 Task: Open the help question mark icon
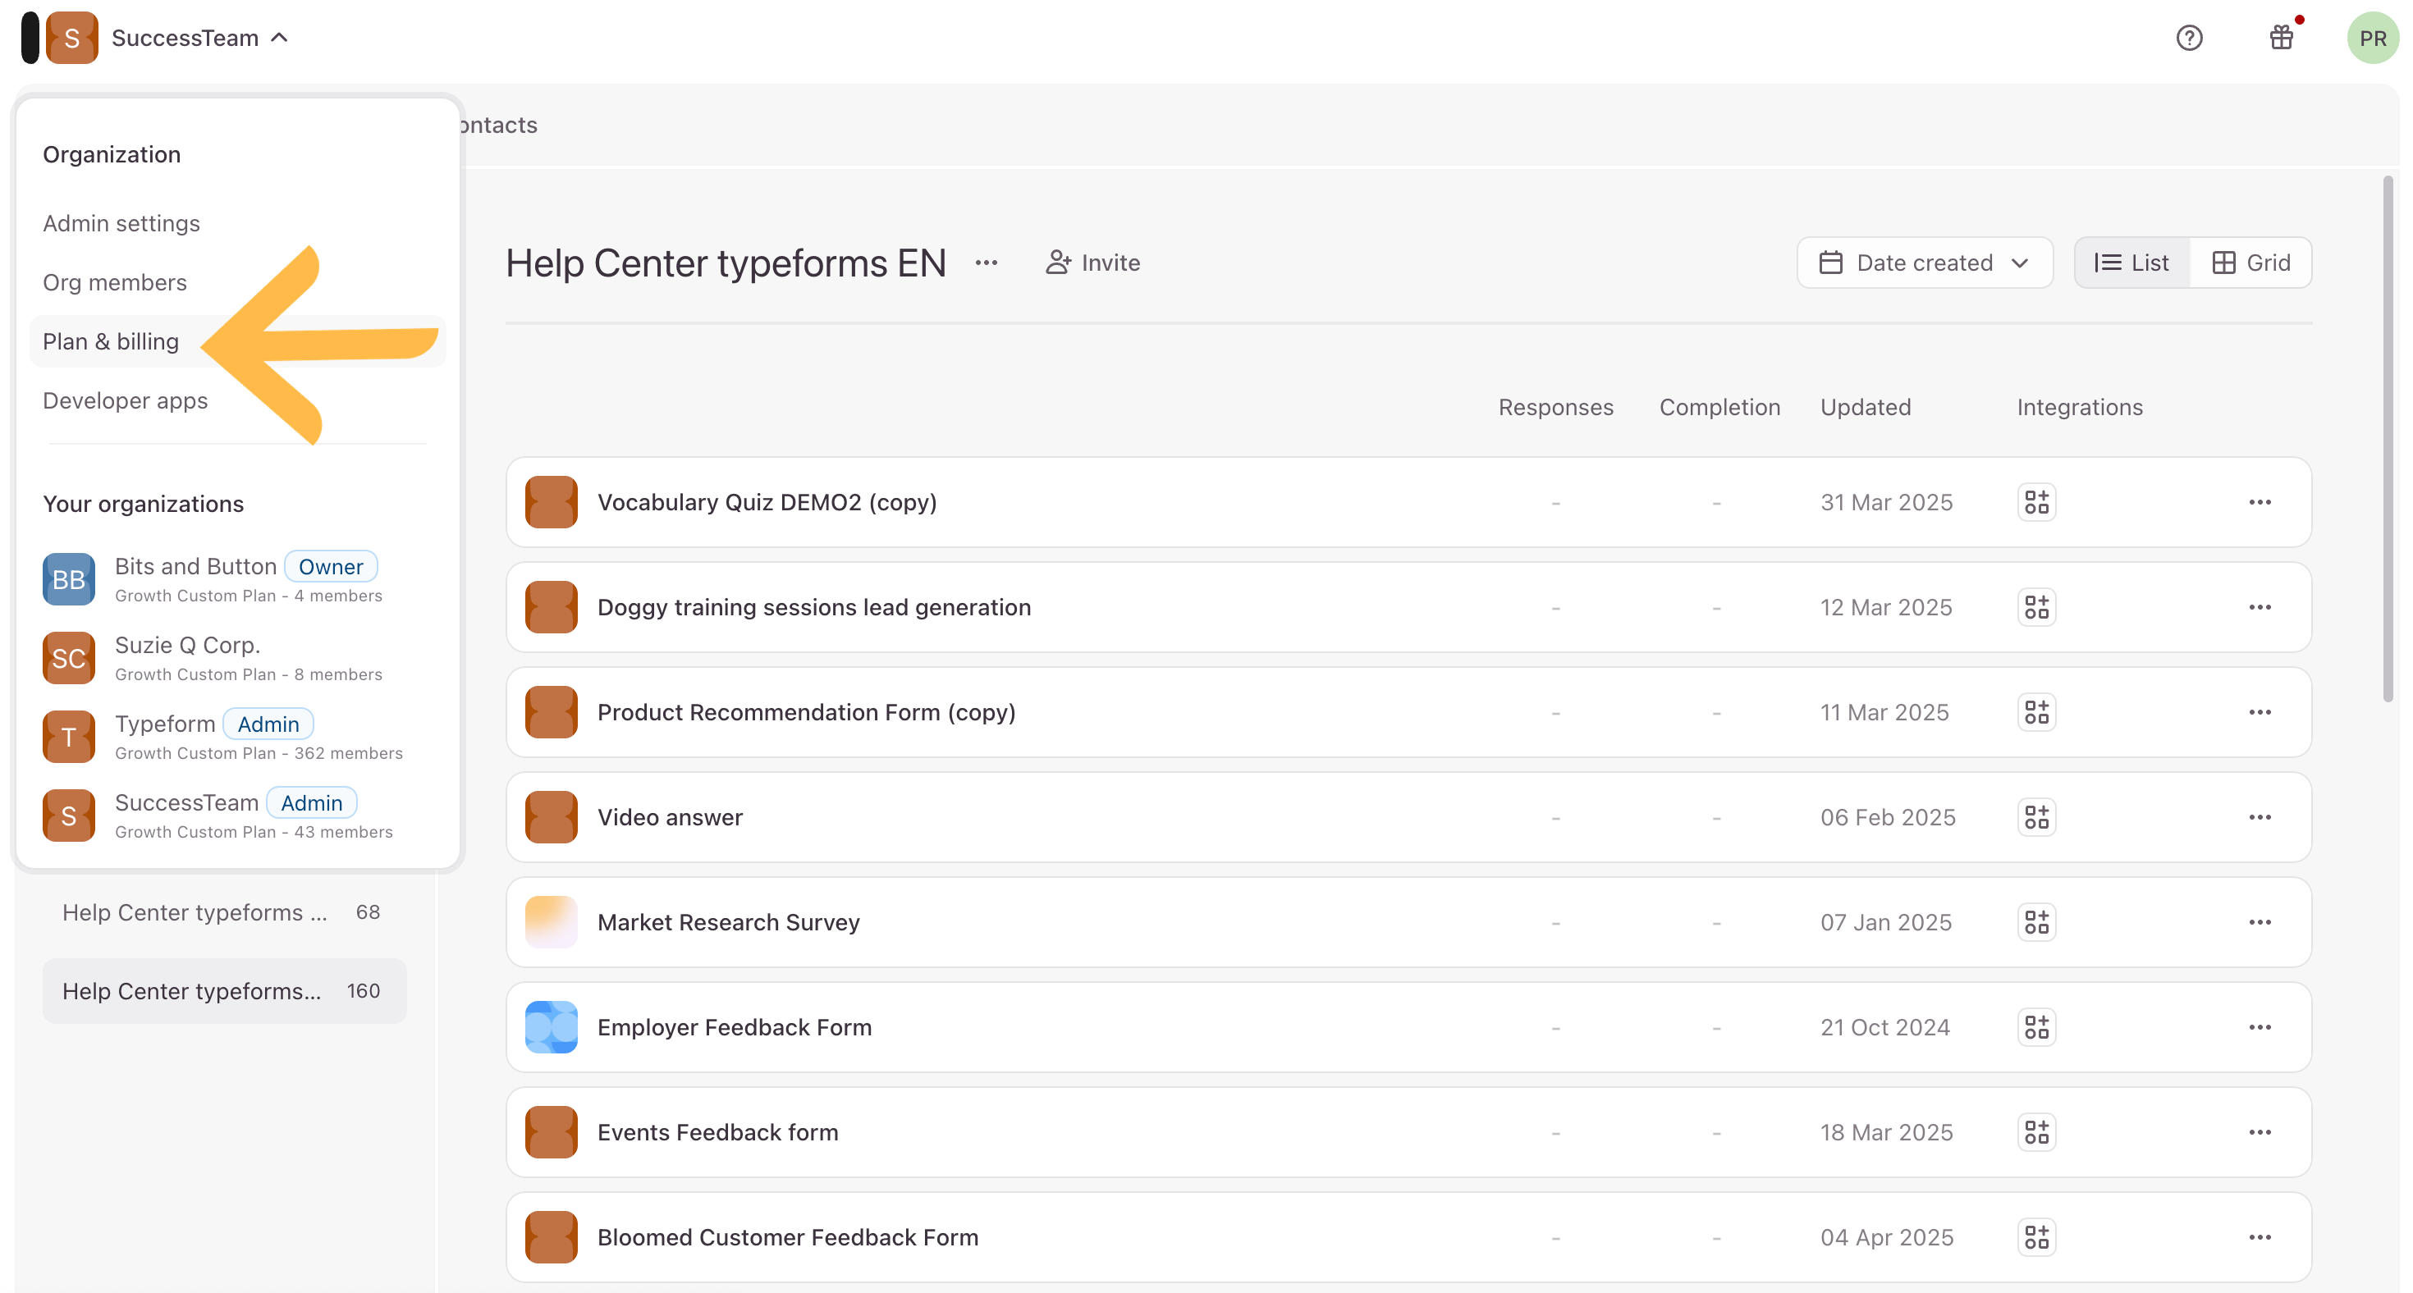coord(2189,39)
